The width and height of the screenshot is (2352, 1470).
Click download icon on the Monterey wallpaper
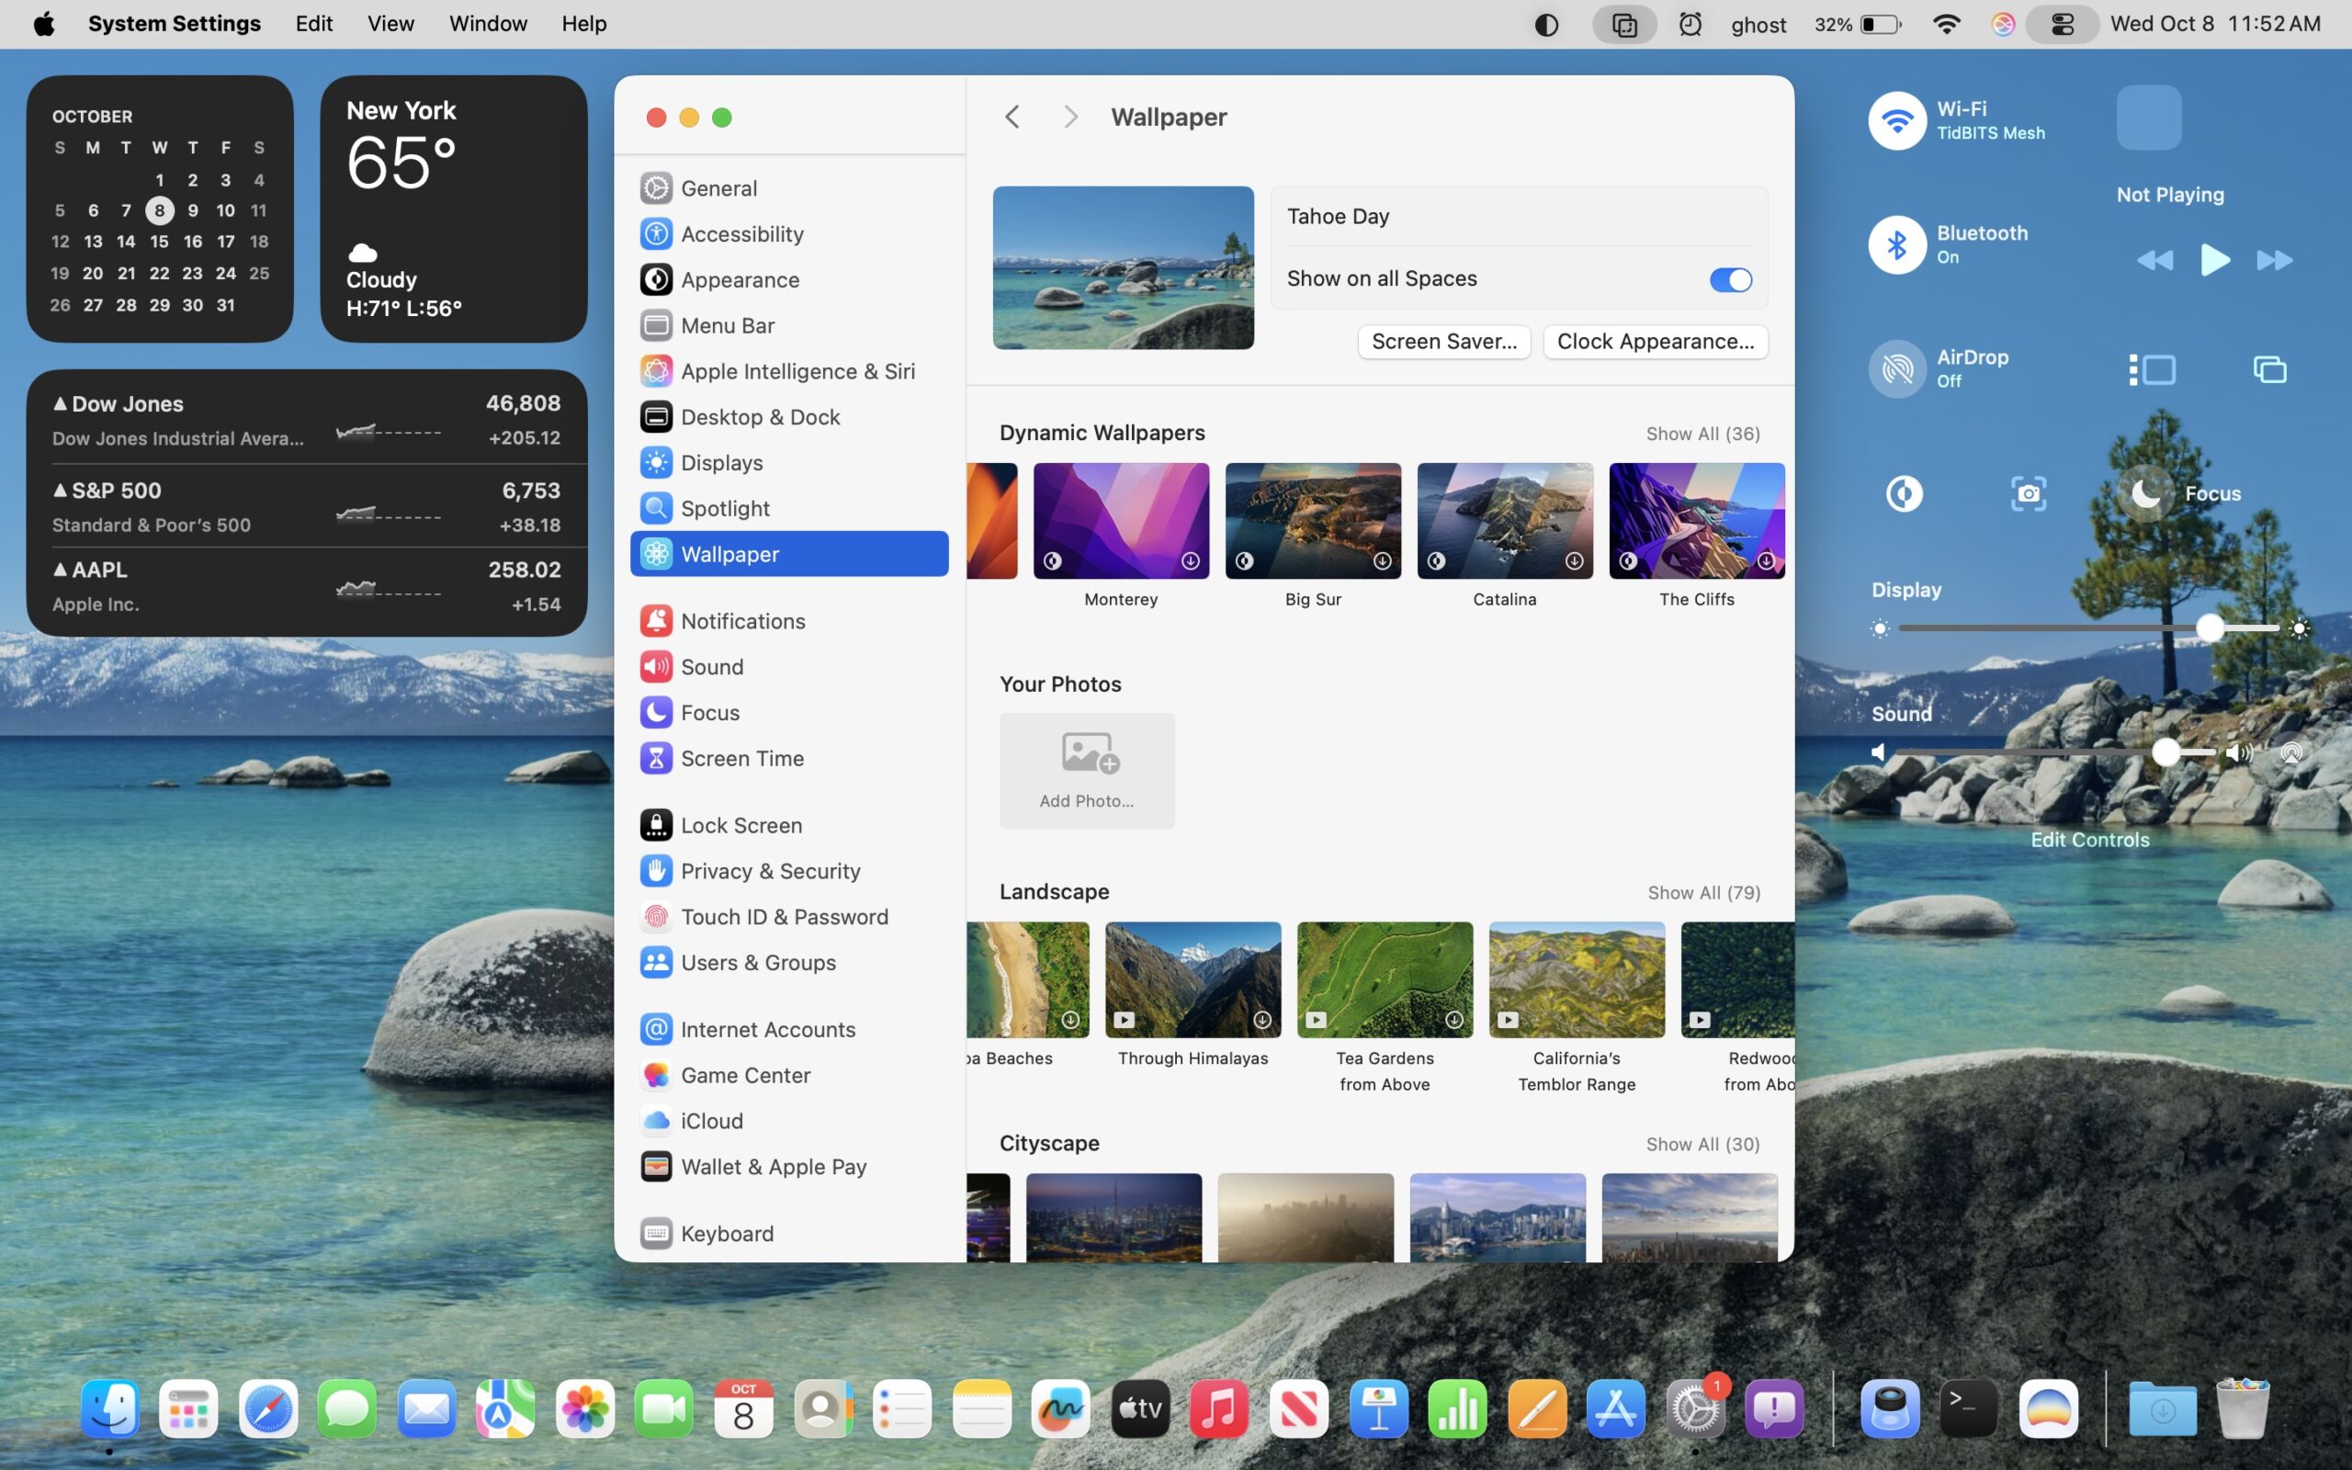(1190, 561)
